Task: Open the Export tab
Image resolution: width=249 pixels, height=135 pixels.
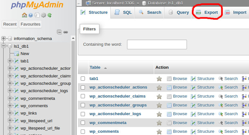Action: [207, 12]
